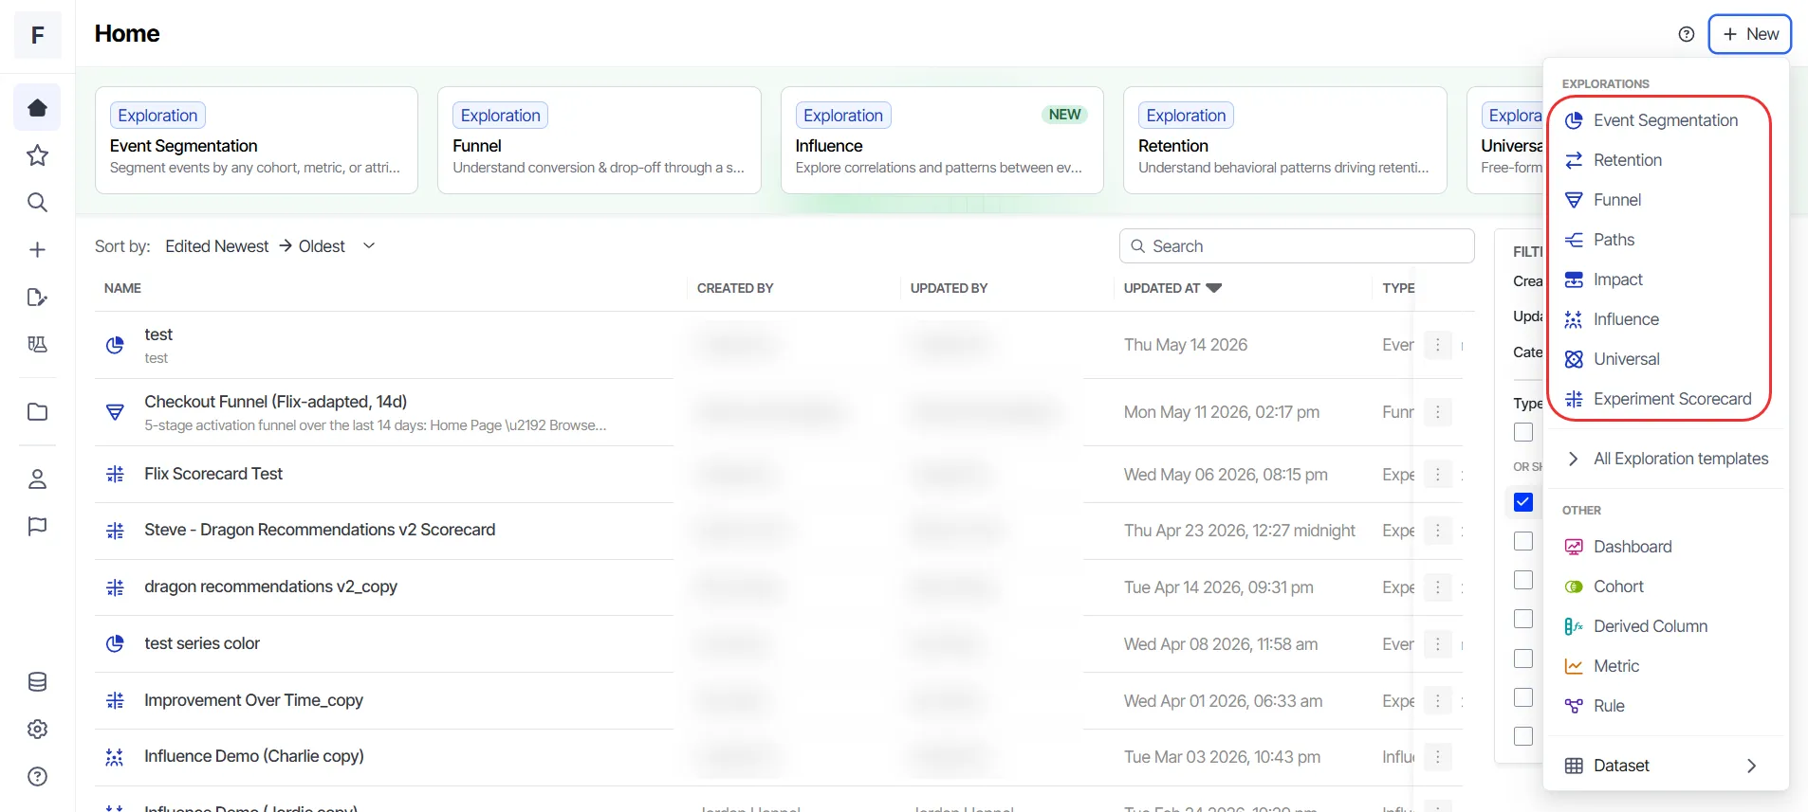Open the three-dot menu on test series color
Viewport: 1808px width, 812px height.
pos(1438,644)
